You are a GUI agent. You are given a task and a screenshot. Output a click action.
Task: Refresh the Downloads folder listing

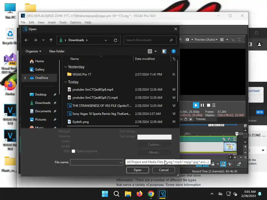[x=116, y=40]
